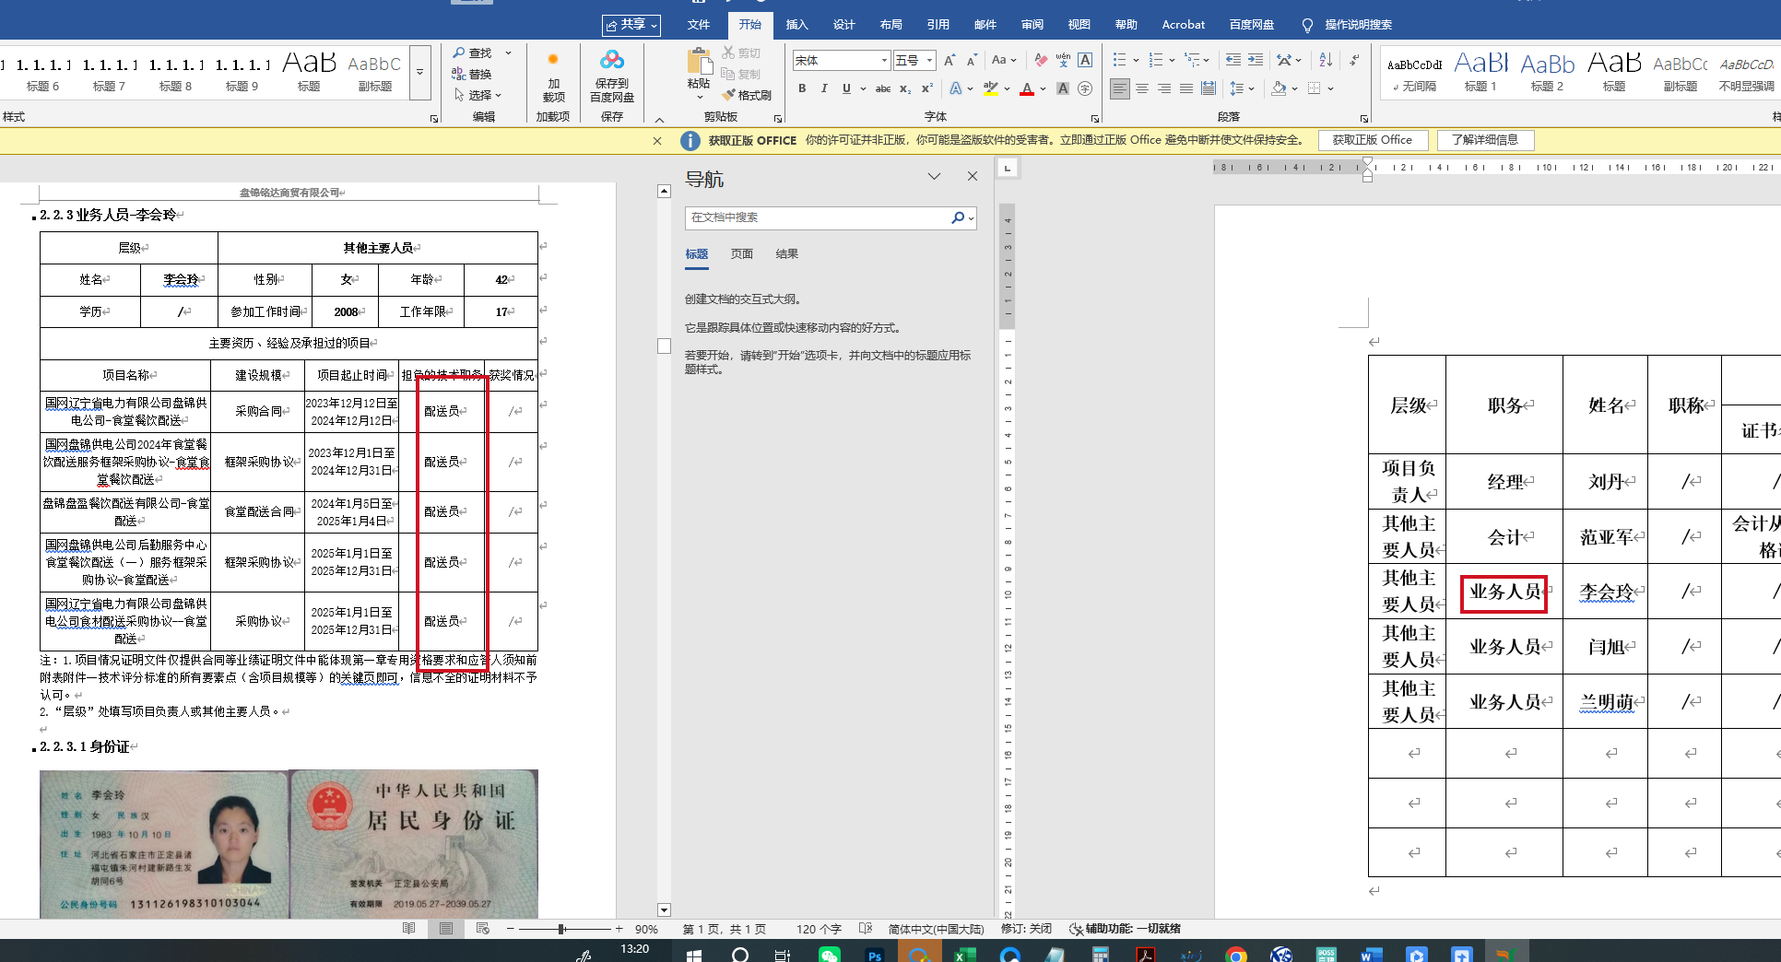Screen dimensions: 1781x962
Task: Set left text alignment
Action: click(x=1119, y=88)
